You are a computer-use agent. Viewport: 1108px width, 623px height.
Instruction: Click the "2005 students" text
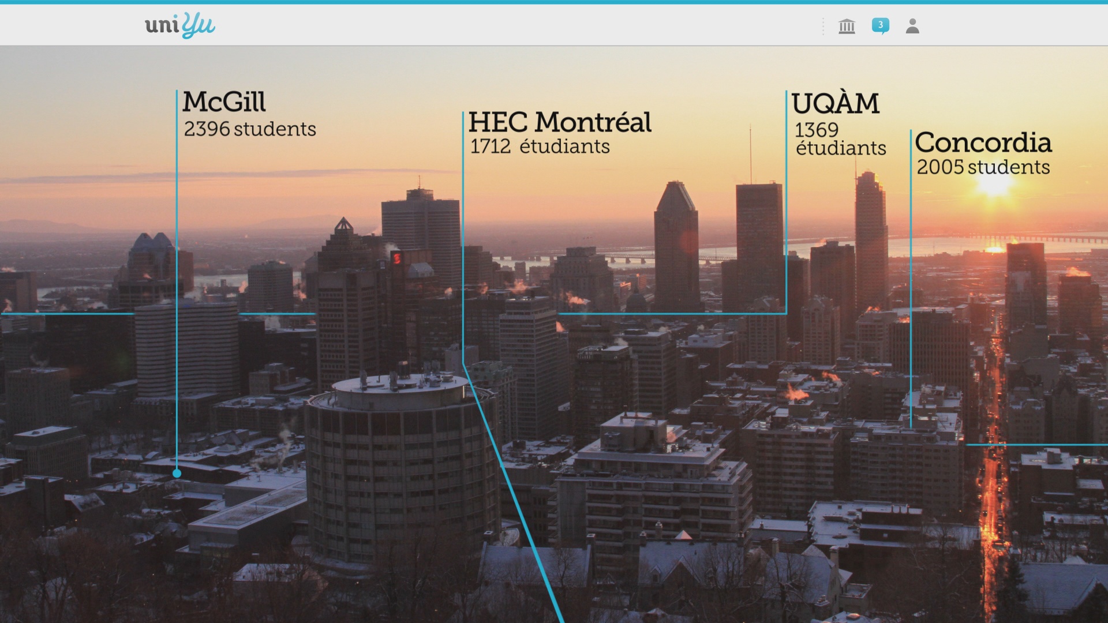coord(983,167)
